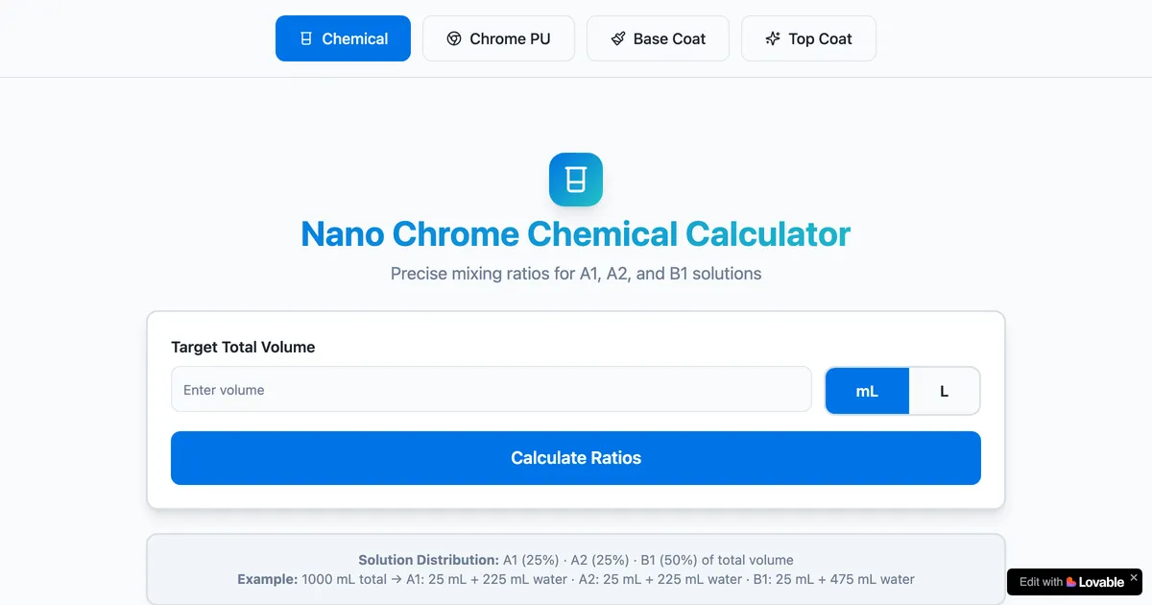The image size is (1152, 605).
Task: Return to the Chemical tab
Action: tap(343, 38)
